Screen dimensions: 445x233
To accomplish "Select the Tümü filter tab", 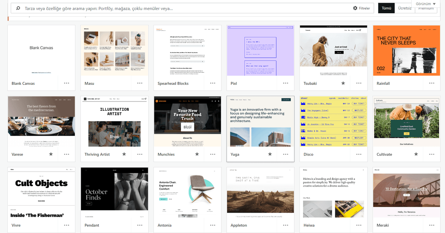I will [386, 8].
